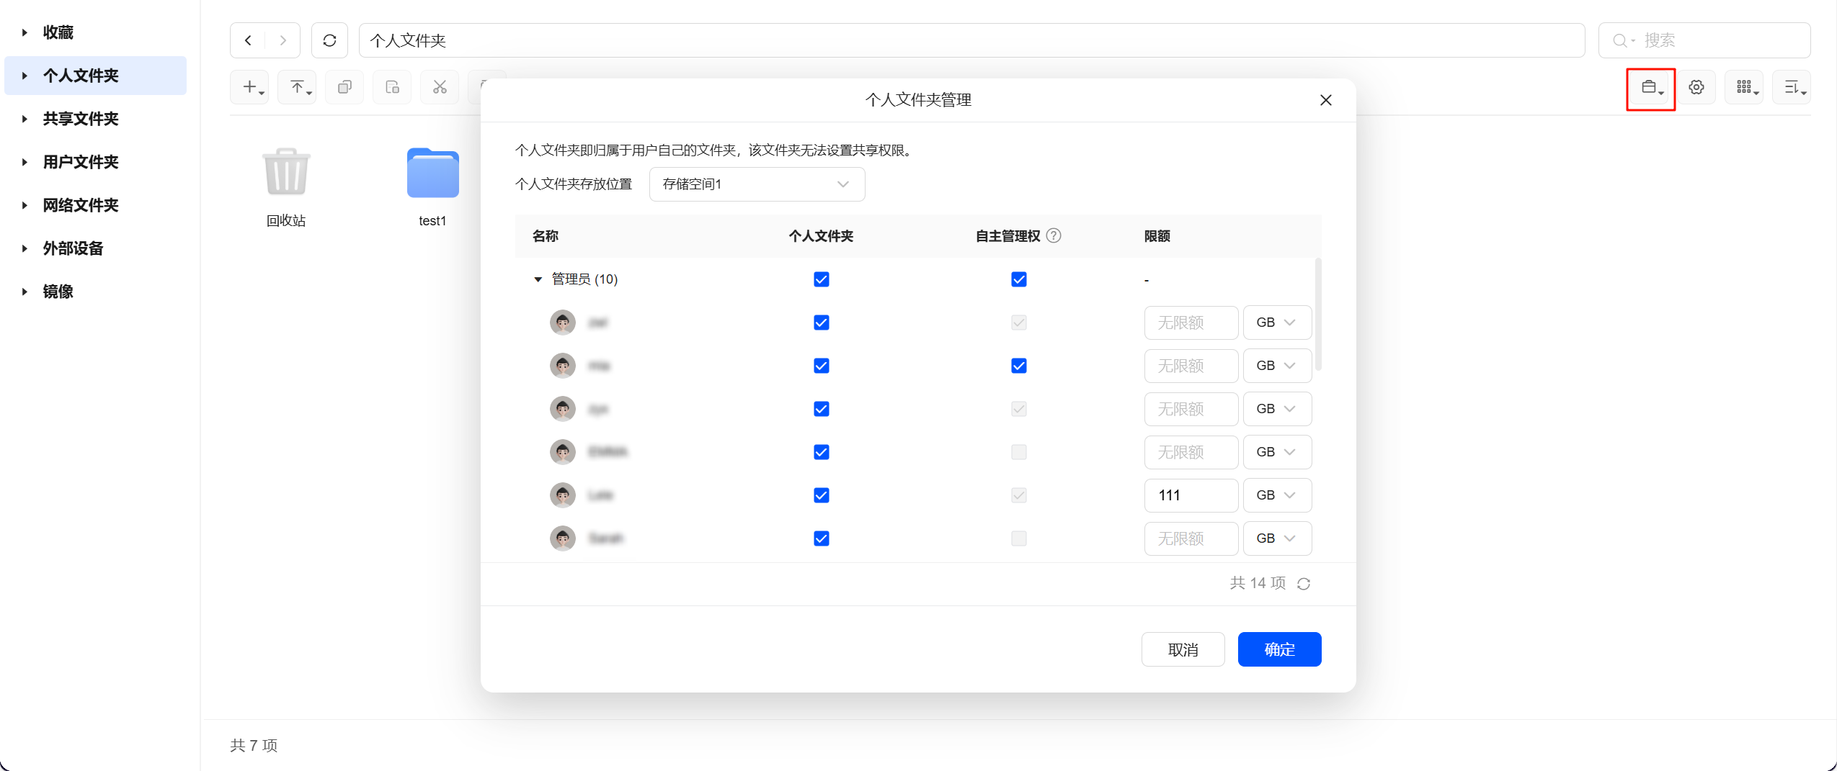Click the help icon beside 自主管理权
The image size is (1837, 771).
[1054, 236]
